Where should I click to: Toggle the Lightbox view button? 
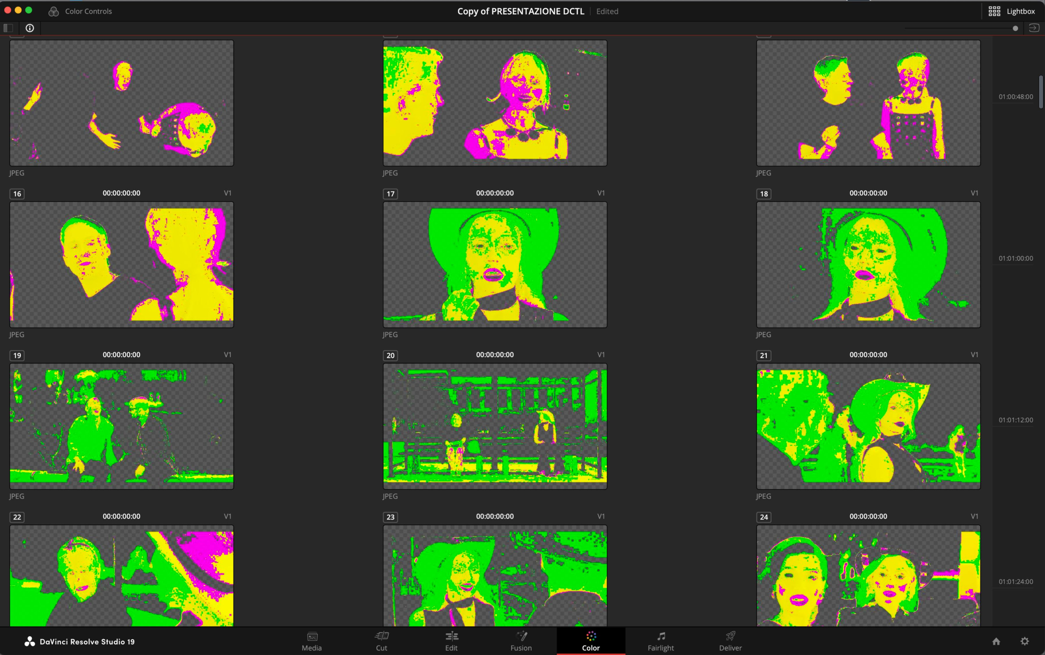coord(1012,11)
